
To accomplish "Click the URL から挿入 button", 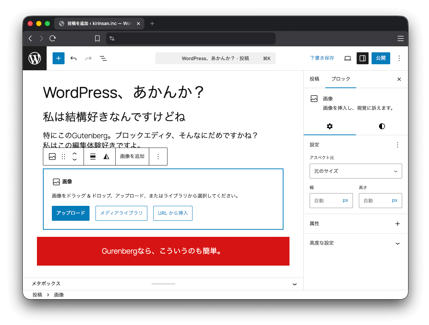I will tap(173, 213).
